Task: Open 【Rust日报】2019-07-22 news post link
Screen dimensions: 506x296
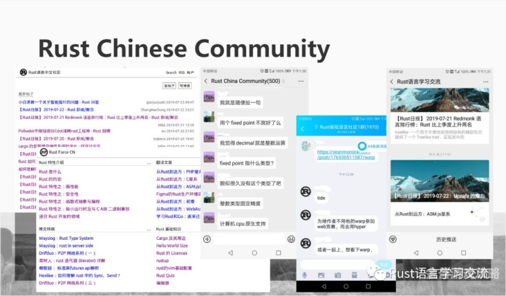Action: click(57, 110)
